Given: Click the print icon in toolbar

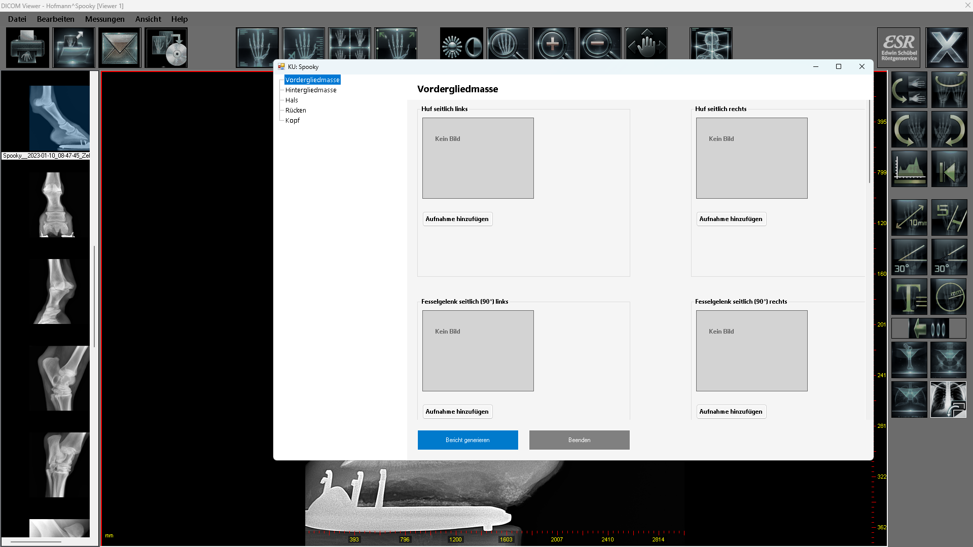Looking at the screenshot, I should [x=28, y=48].
